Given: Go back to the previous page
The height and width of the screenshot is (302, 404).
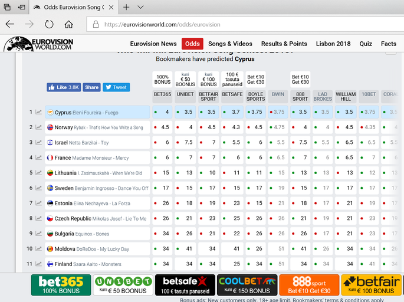Looking at the screenshot, I should [10, 24].
